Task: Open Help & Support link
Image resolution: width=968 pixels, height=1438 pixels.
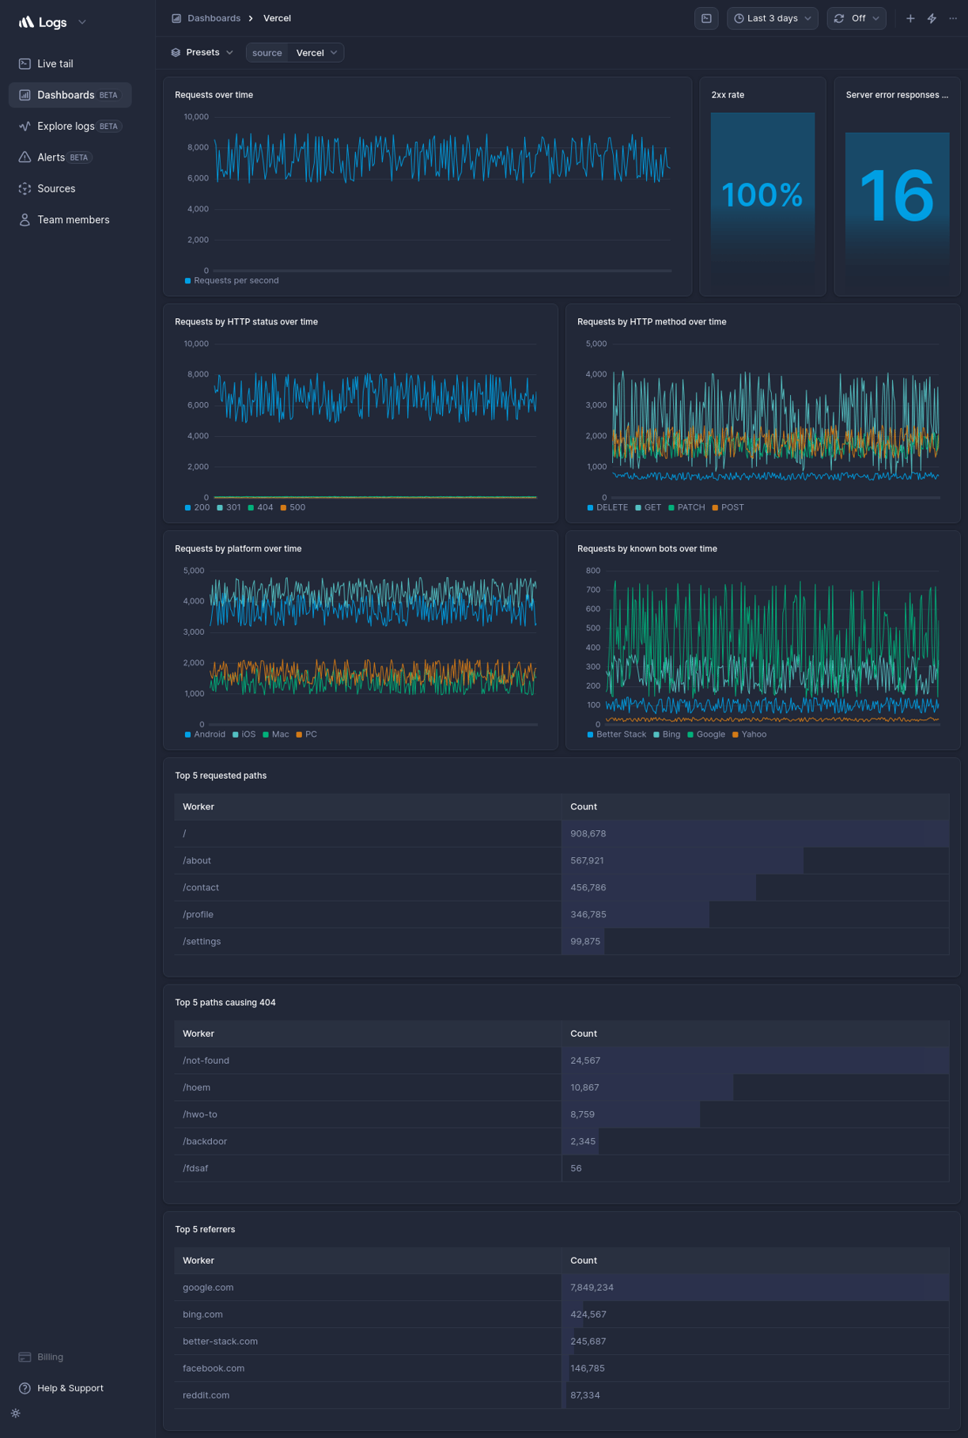Action: (x=70, y=1388)
